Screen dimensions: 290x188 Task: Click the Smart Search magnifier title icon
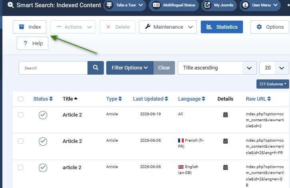click(x=11, y=5)
